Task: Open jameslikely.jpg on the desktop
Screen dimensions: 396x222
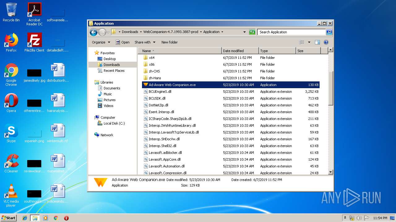Action: coord(34,75)
